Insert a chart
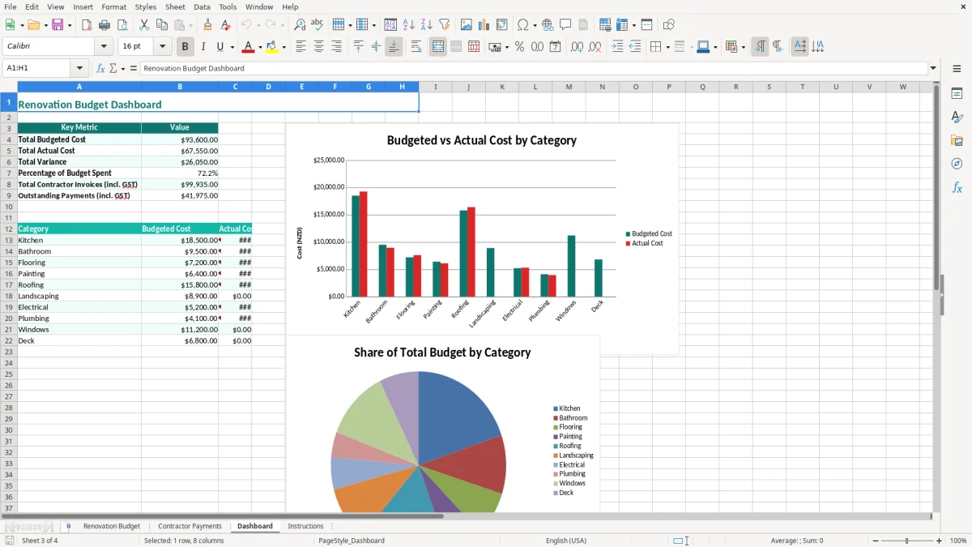972x547 pixels. (x=484, y=25)
